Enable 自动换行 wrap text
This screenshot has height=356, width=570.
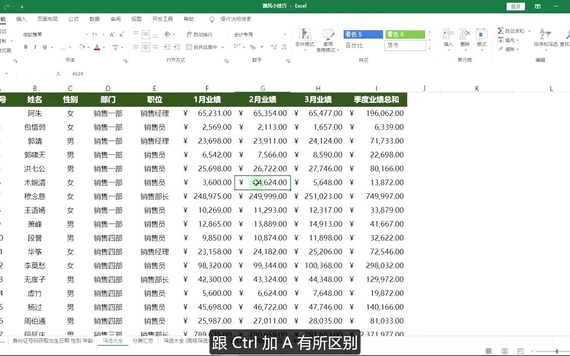199,35
